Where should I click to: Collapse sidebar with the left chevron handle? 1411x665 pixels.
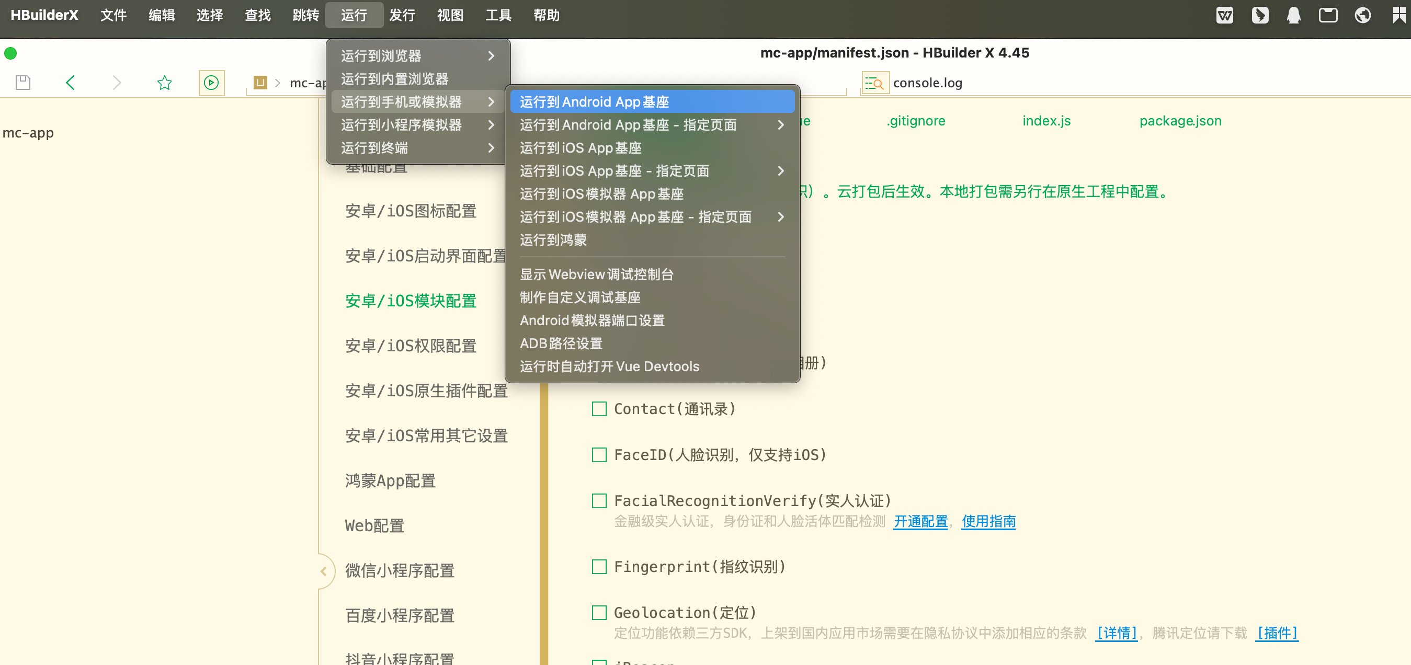[x=324, y=571]
